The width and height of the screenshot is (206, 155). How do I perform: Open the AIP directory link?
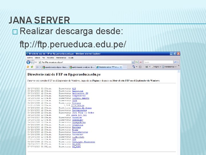point(74,88)
